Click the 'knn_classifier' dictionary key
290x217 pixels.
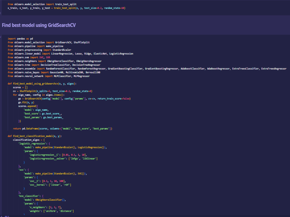tap(29, 196)
